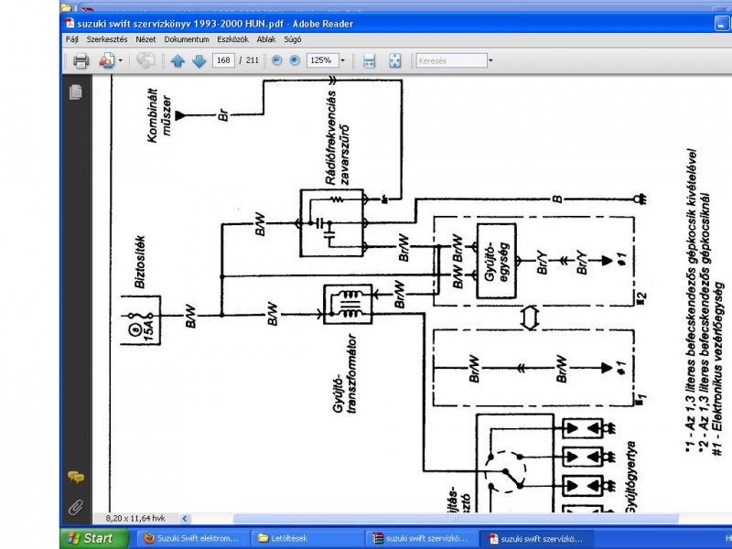Go to the next page with the down arrow
This screenshot has width=732, height=549.
[x=199, y=60]
